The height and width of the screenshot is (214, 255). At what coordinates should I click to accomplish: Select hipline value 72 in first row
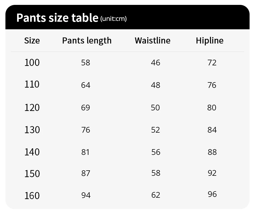pos(212,63)
